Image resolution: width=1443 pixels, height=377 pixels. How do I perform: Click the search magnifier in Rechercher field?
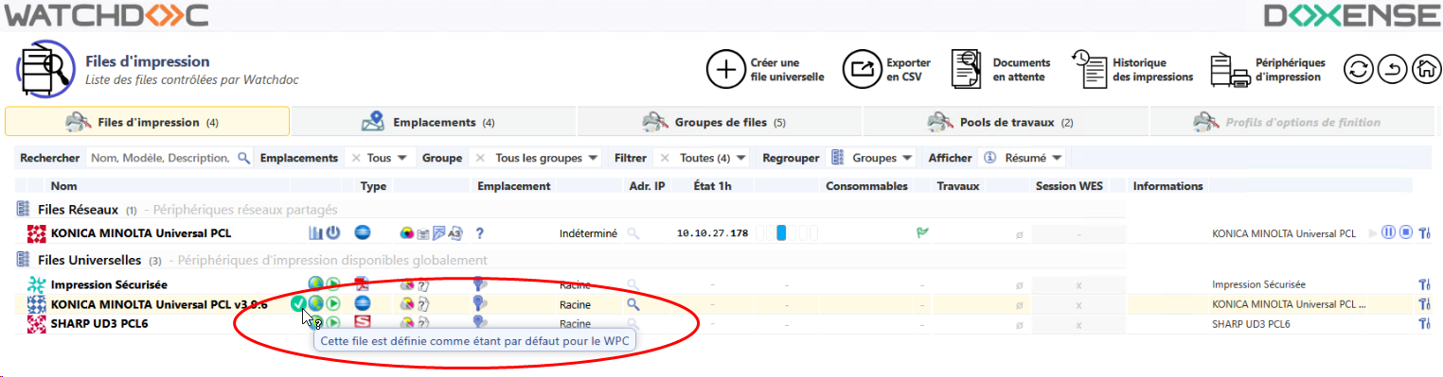(x=243, y=158)
